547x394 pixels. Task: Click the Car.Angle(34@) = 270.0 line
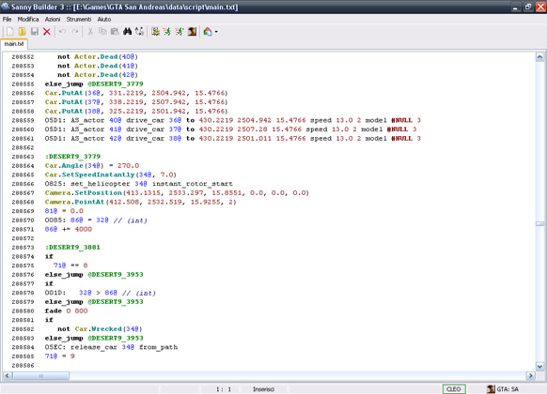tap(92, 166)
